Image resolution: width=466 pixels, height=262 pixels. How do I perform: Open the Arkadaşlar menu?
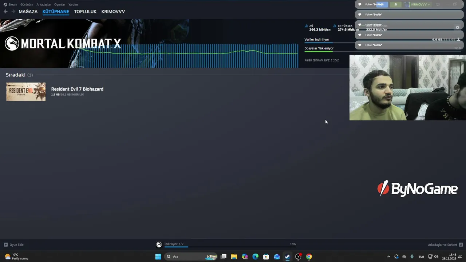pyautogui.click(x=44, y=4)
